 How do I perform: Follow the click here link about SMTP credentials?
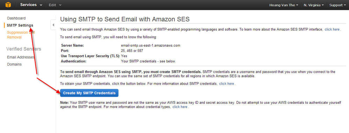227,84
